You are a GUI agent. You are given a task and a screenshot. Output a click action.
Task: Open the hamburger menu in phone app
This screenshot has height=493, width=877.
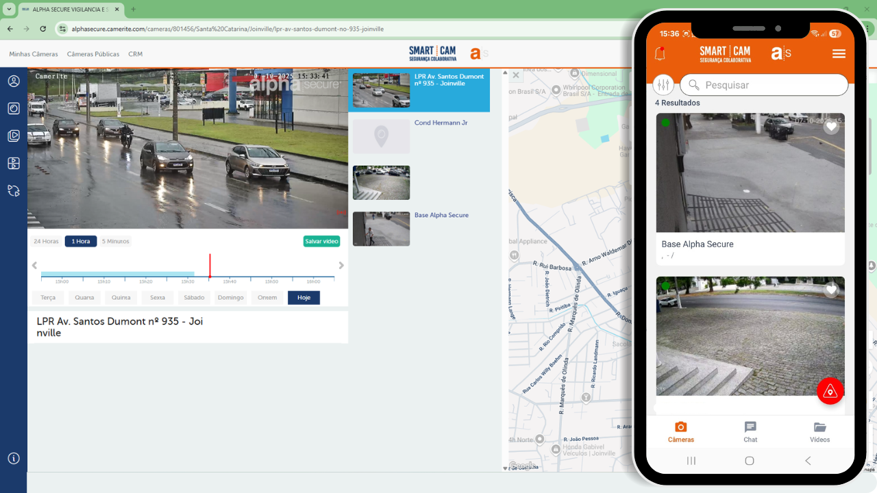click(839, 54)
